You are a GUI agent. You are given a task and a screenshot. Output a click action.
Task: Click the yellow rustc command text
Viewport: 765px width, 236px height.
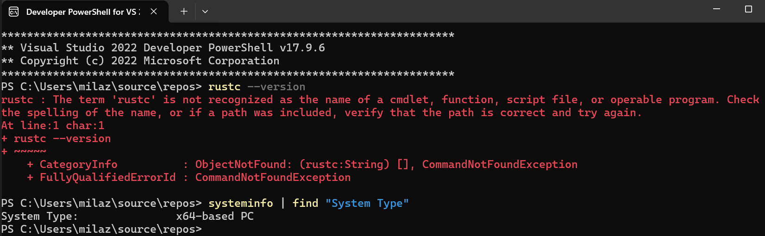click(x=225, y=87)
